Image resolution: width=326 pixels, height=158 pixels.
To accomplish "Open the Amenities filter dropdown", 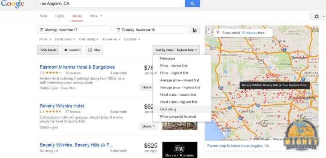I will coord(111,39).
